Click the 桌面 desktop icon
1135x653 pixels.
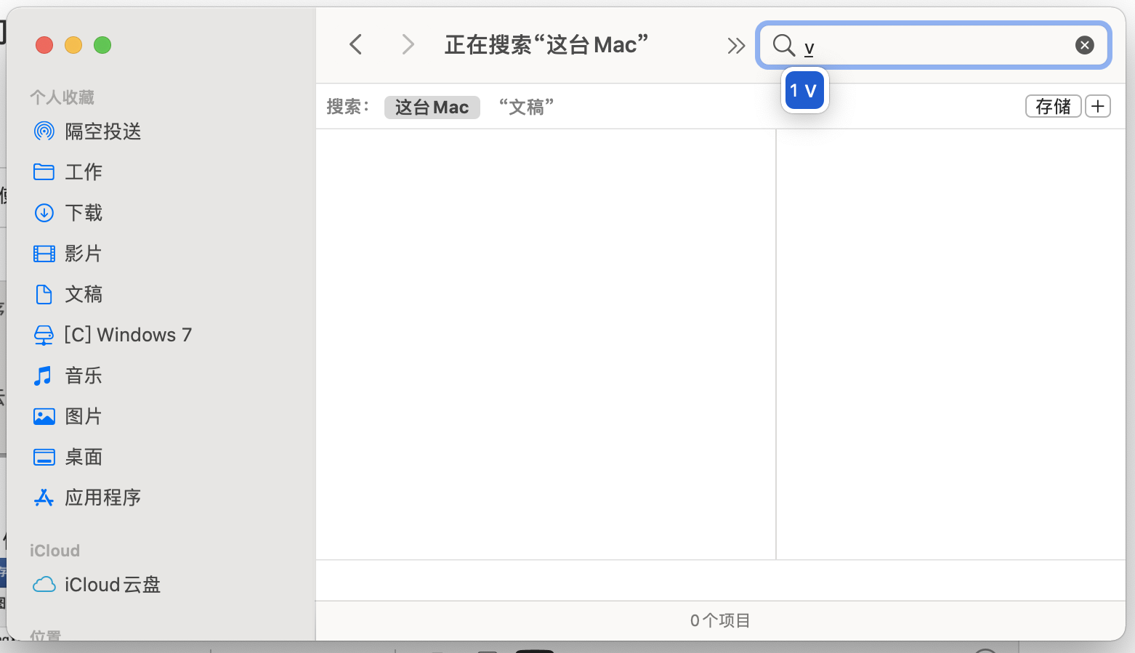(x=44, y=457)
